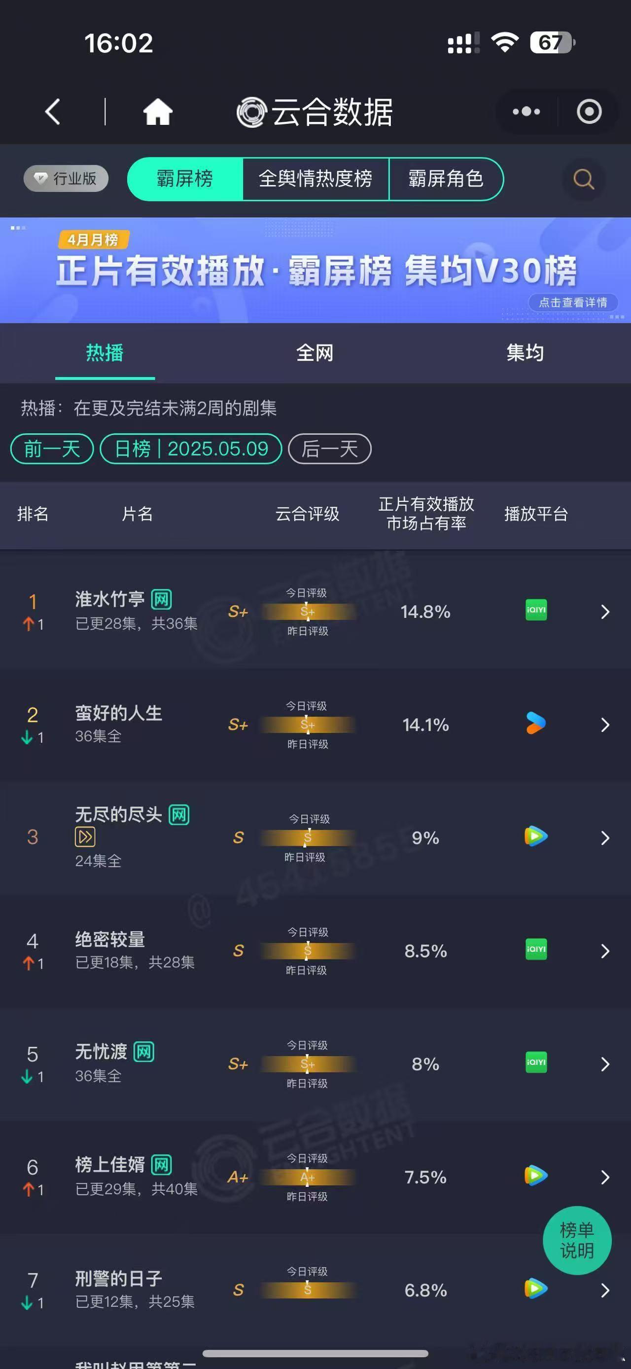Tap Youku platform icon for 蛮好的人生

(x=536, y=723)
